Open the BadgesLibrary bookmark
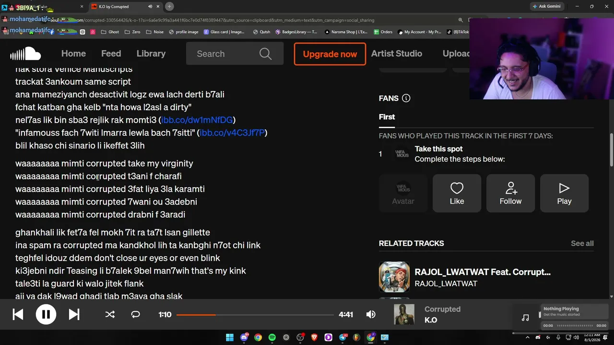The width and height of the screenshot is (614, 345). 296,32
